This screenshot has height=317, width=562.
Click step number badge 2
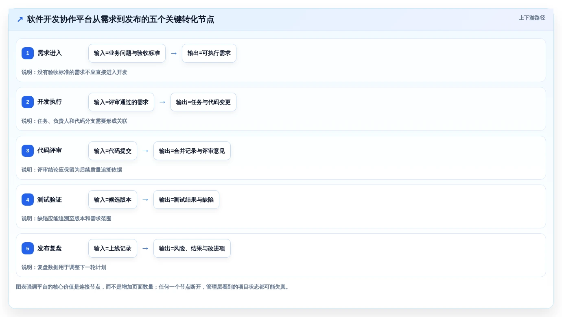click(x=28, y=102)
